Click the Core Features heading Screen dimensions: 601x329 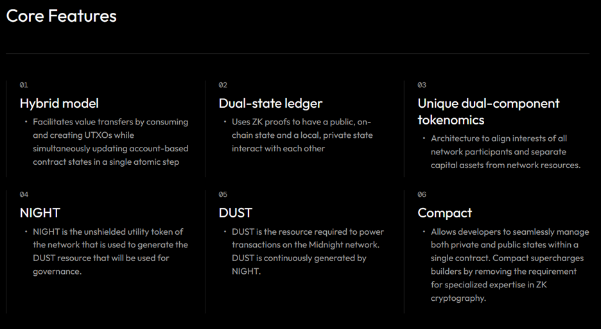point(62,16)
